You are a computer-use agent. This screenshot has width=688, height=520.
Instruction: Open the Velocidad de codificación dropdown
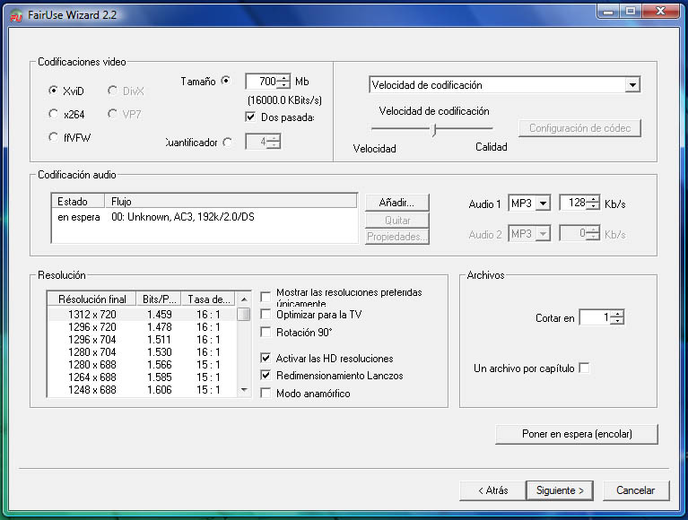(632, 84)
